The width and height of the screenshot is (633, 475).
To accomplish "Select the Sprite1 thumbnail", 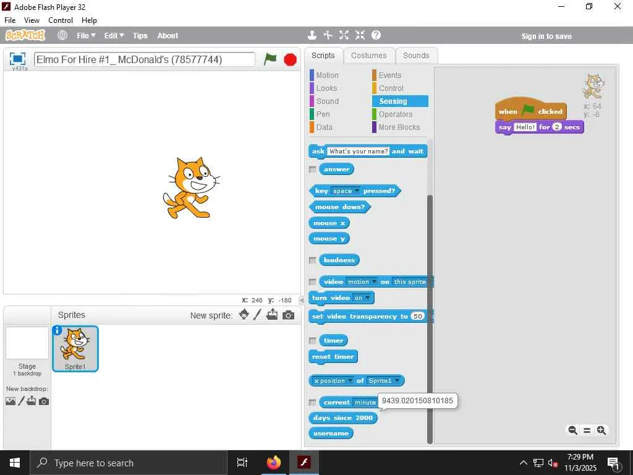I will [75, 349].
